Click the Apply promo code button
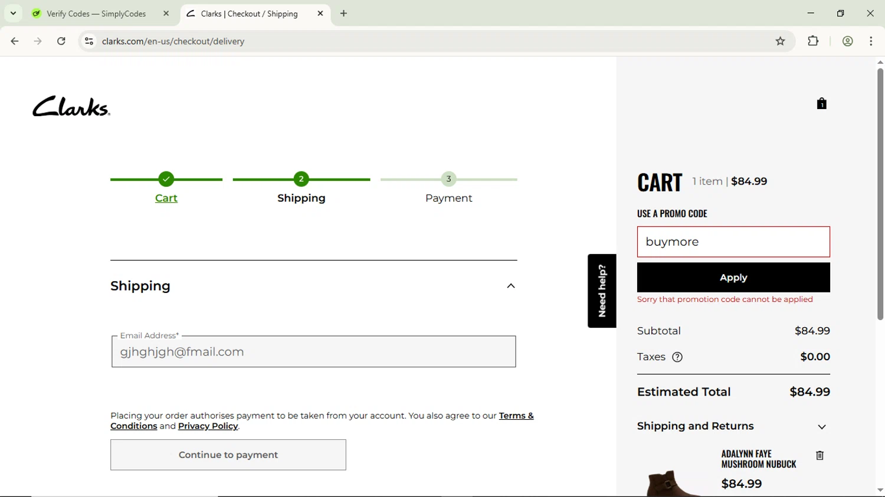The width and height of the screenshot is (885, 497). coord(733,278)
